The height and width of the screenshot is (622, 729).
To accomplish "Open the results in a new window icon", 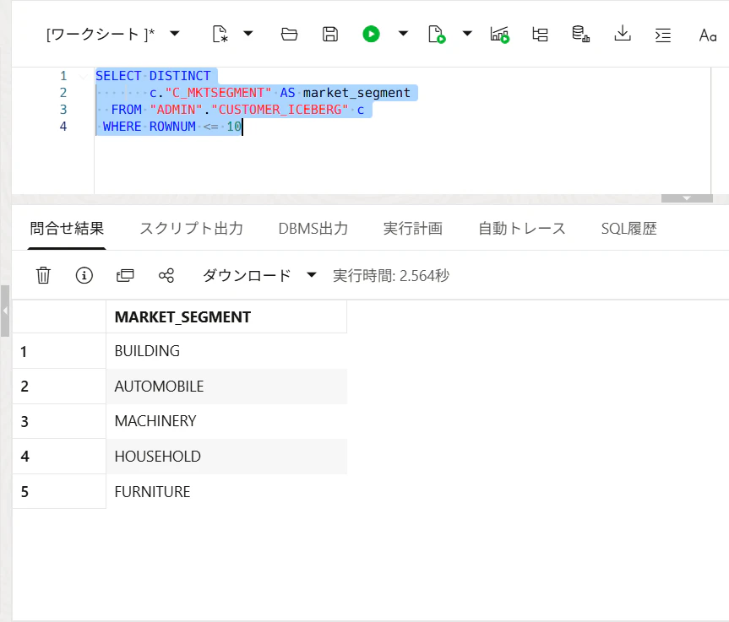I will (x=125, y=275).
